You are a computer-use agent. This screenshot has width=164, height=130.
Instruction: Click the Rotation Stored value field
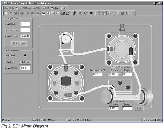(127, 108)
